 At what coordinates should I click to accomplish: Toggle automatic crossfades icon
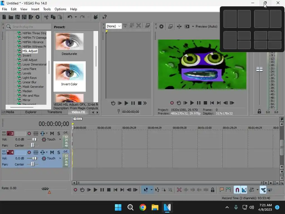click(x=244, y=190)
